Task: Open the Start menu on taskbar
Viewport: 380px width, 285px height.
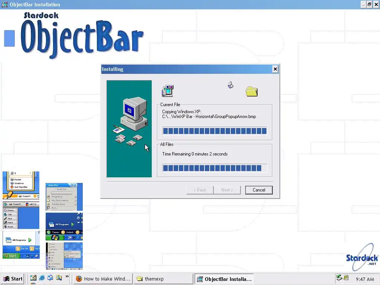Action: coord(13,279)
